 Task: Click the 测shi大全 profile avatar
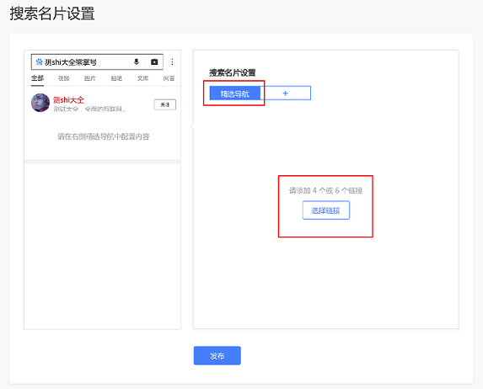click(40, 103)
